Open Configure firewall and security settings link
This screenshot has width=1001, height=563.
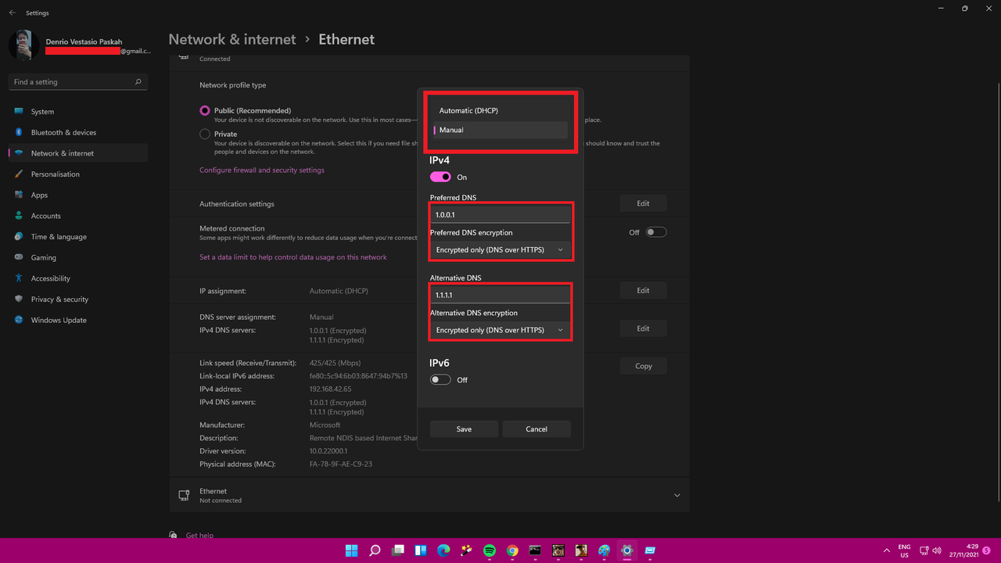pyautogui.click(x=262, y=170)
